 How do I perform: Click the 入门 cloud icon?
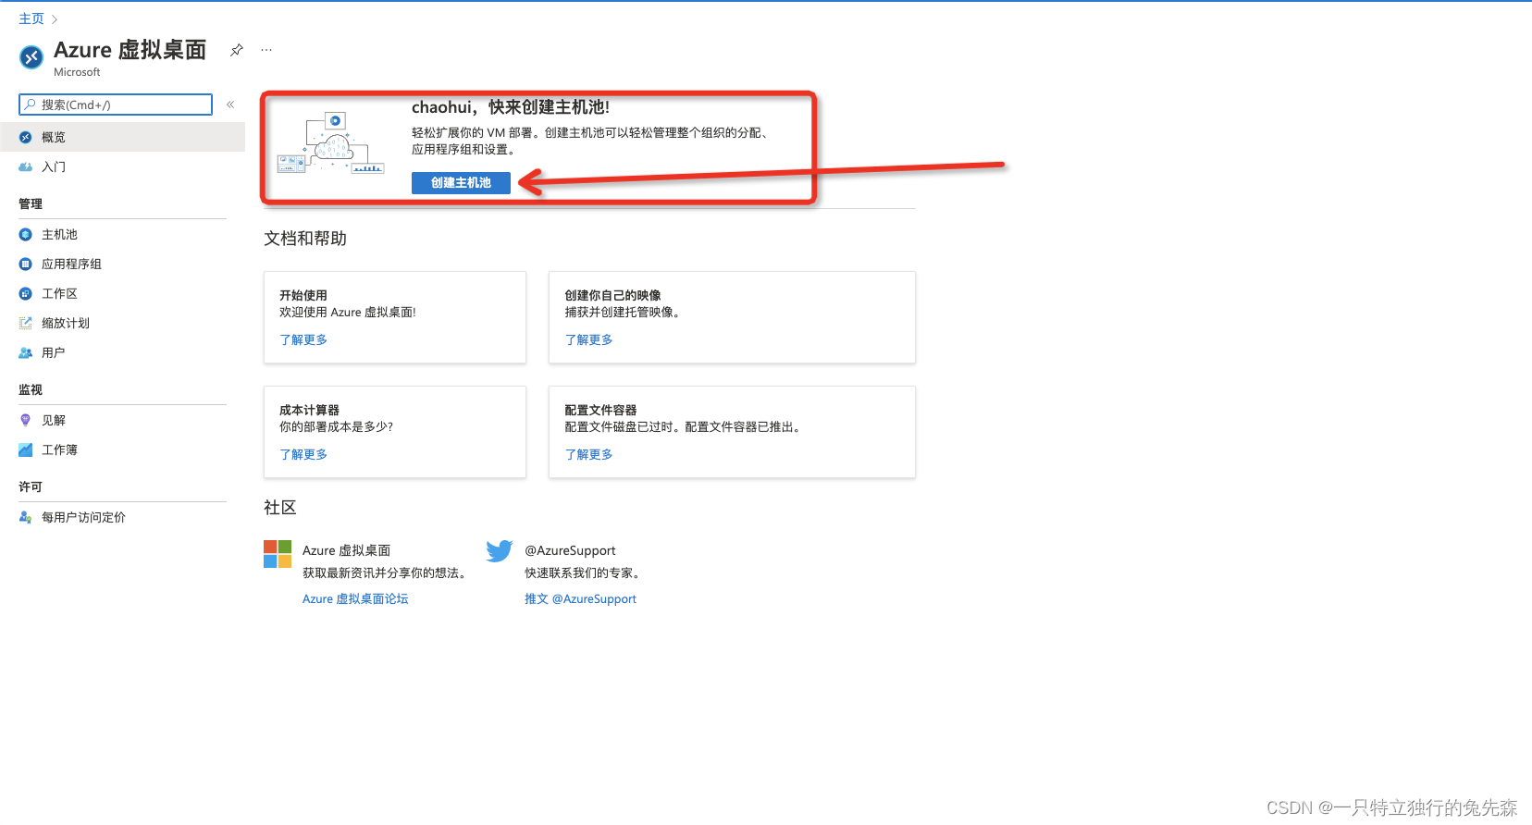[26, 166]
